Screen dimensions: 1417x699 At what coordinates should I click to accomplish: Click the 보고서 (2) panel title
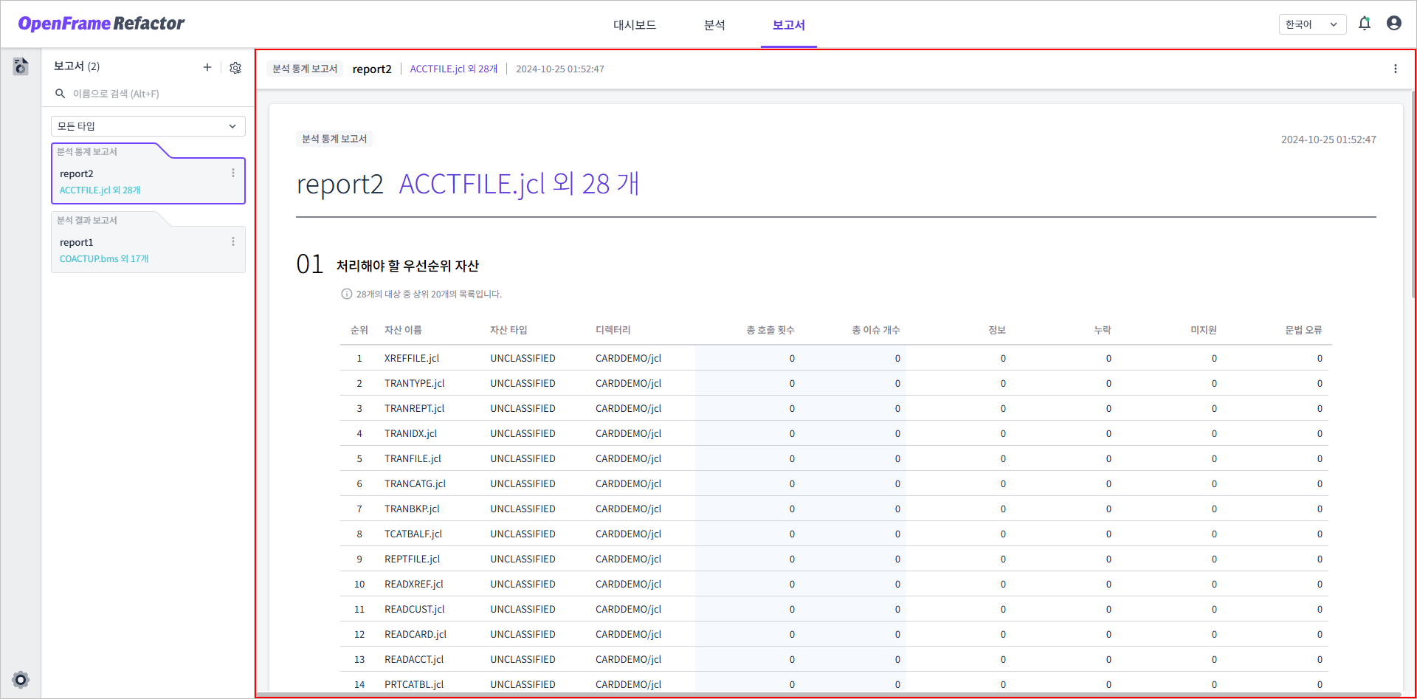(77, 66)
